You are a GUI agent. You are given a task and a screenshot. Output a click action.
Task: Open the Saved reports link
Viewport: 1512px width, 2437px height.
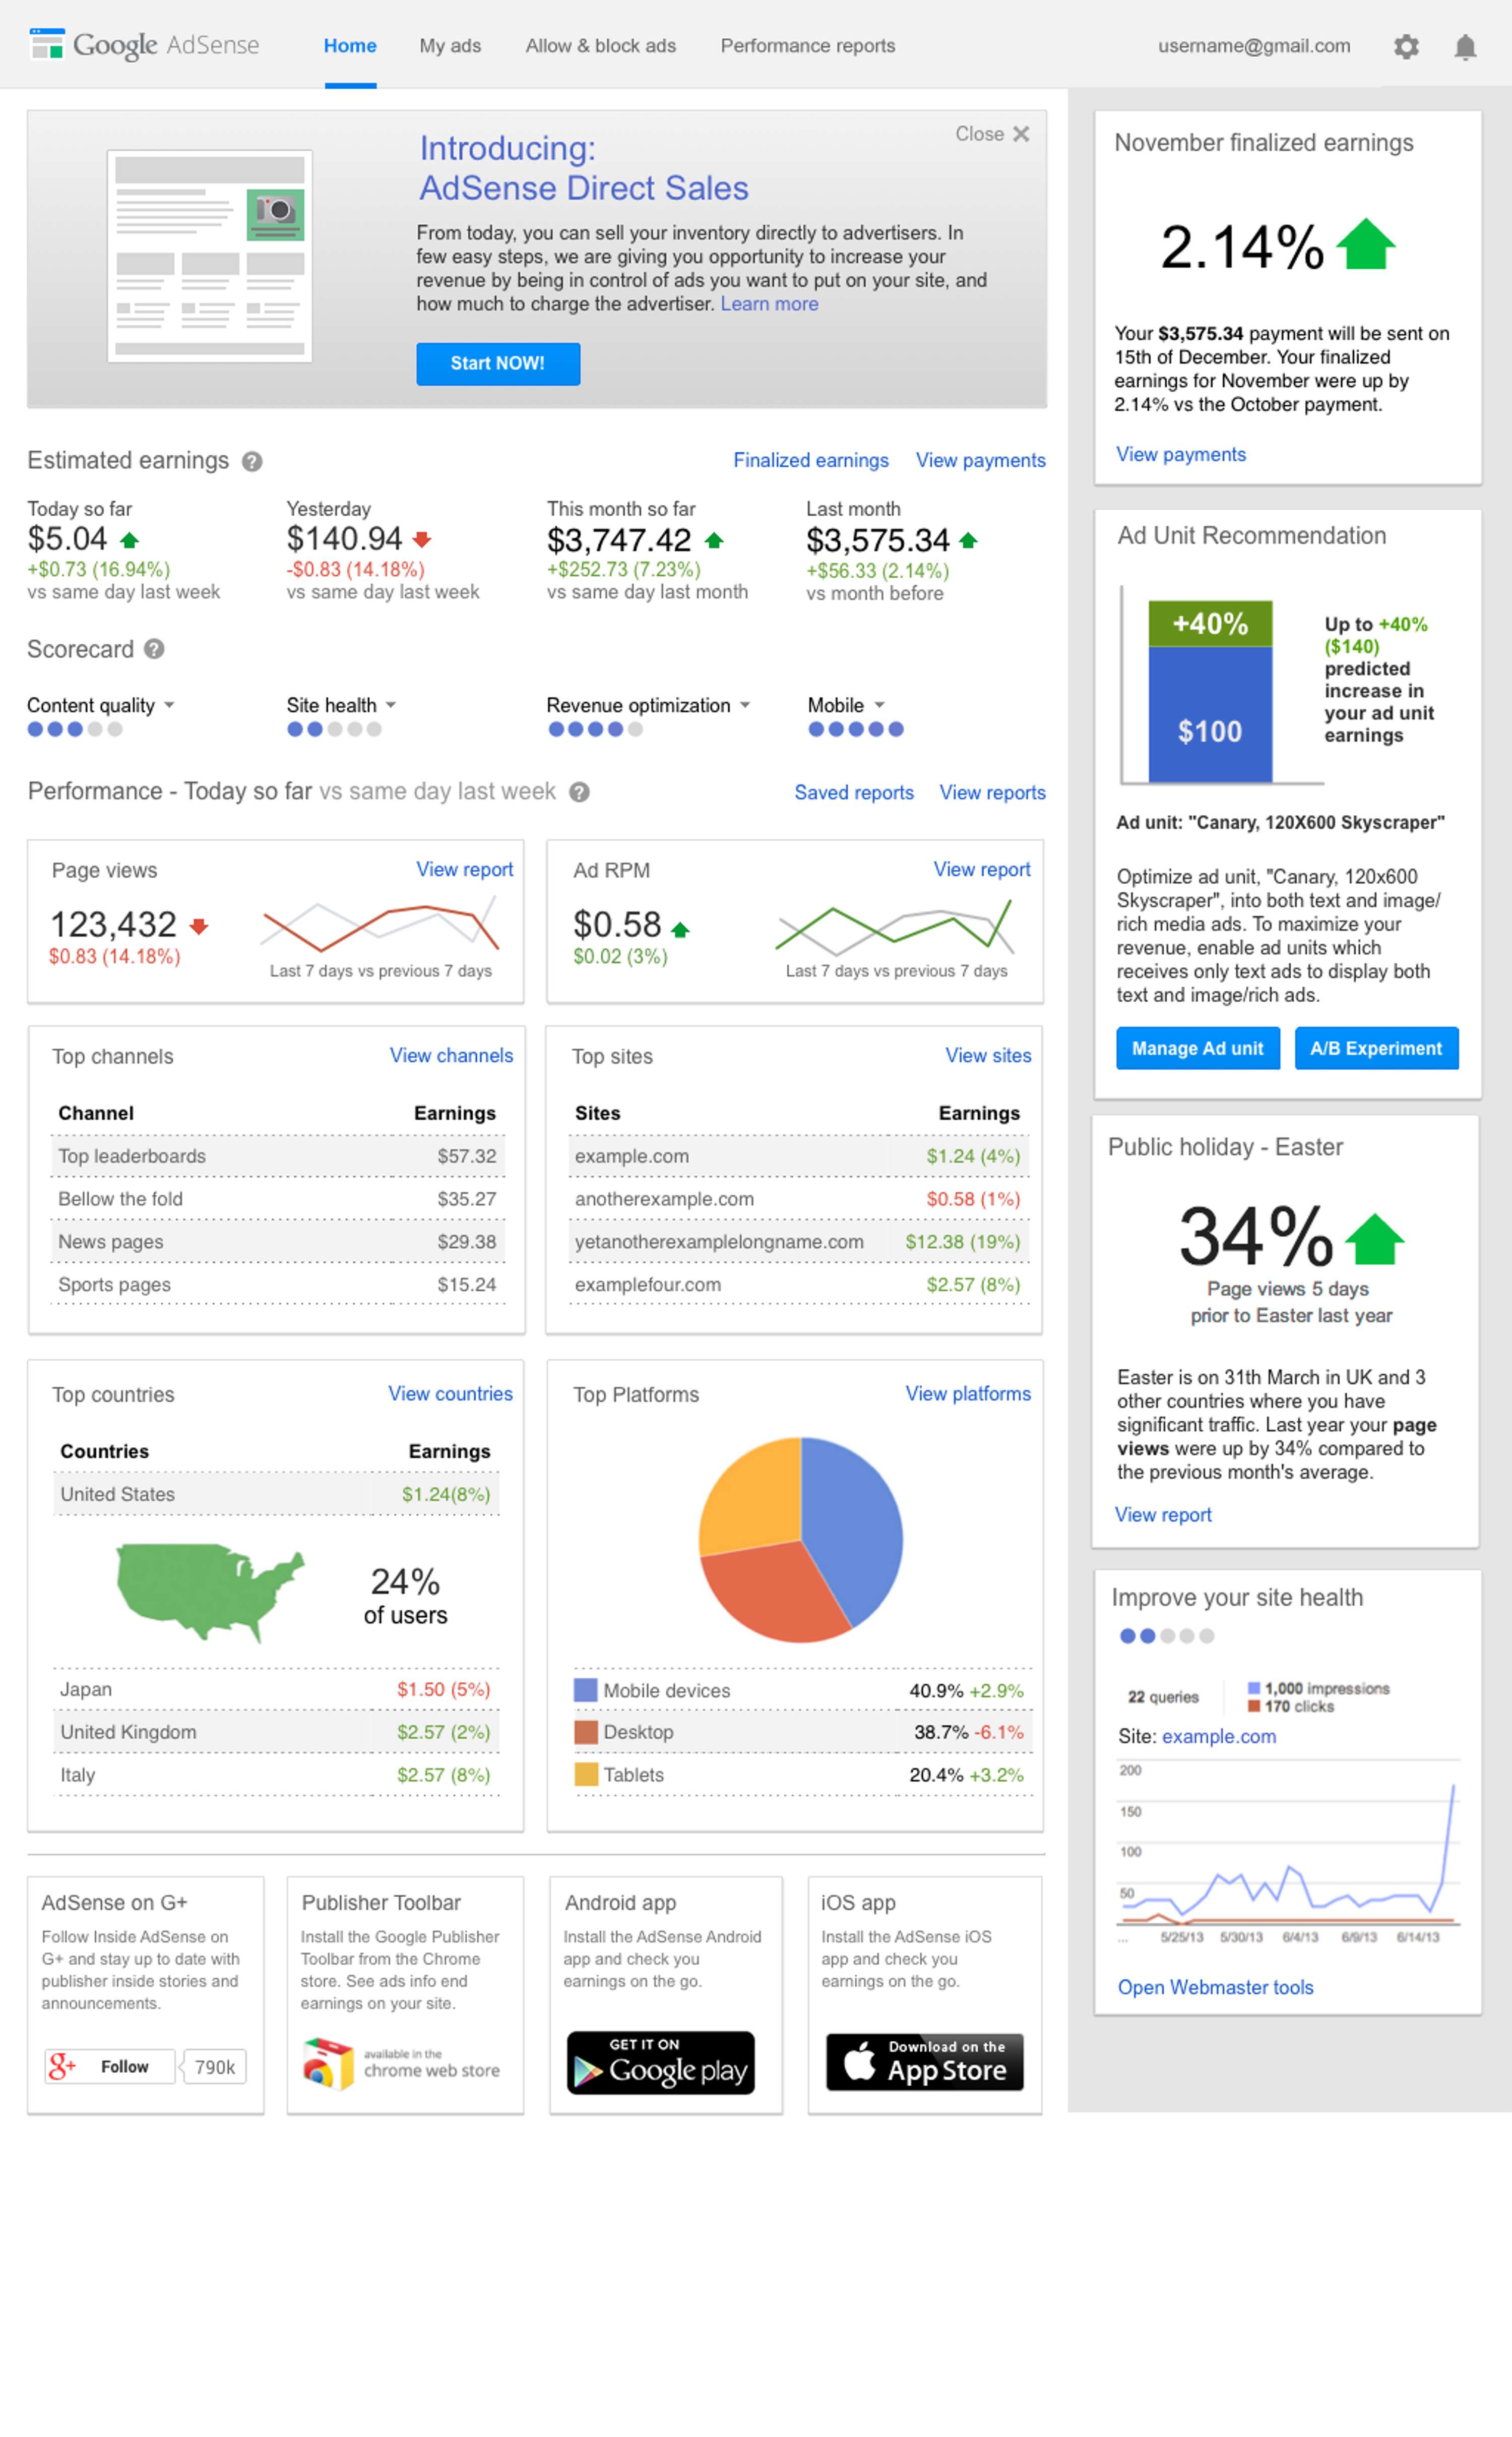[x=854, y=792]
